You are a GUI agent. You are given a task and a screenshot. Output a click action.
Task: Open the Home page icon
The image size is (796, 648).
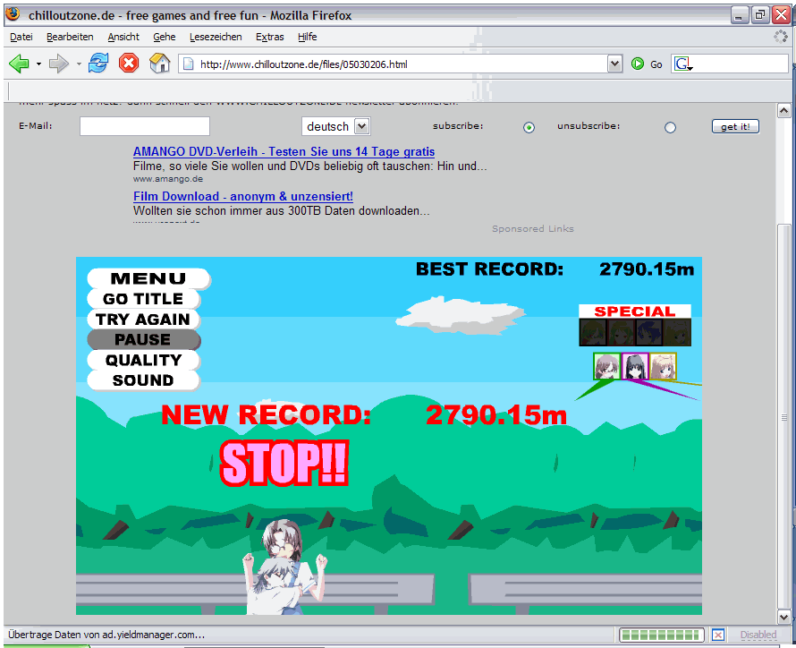coord(160,64)
